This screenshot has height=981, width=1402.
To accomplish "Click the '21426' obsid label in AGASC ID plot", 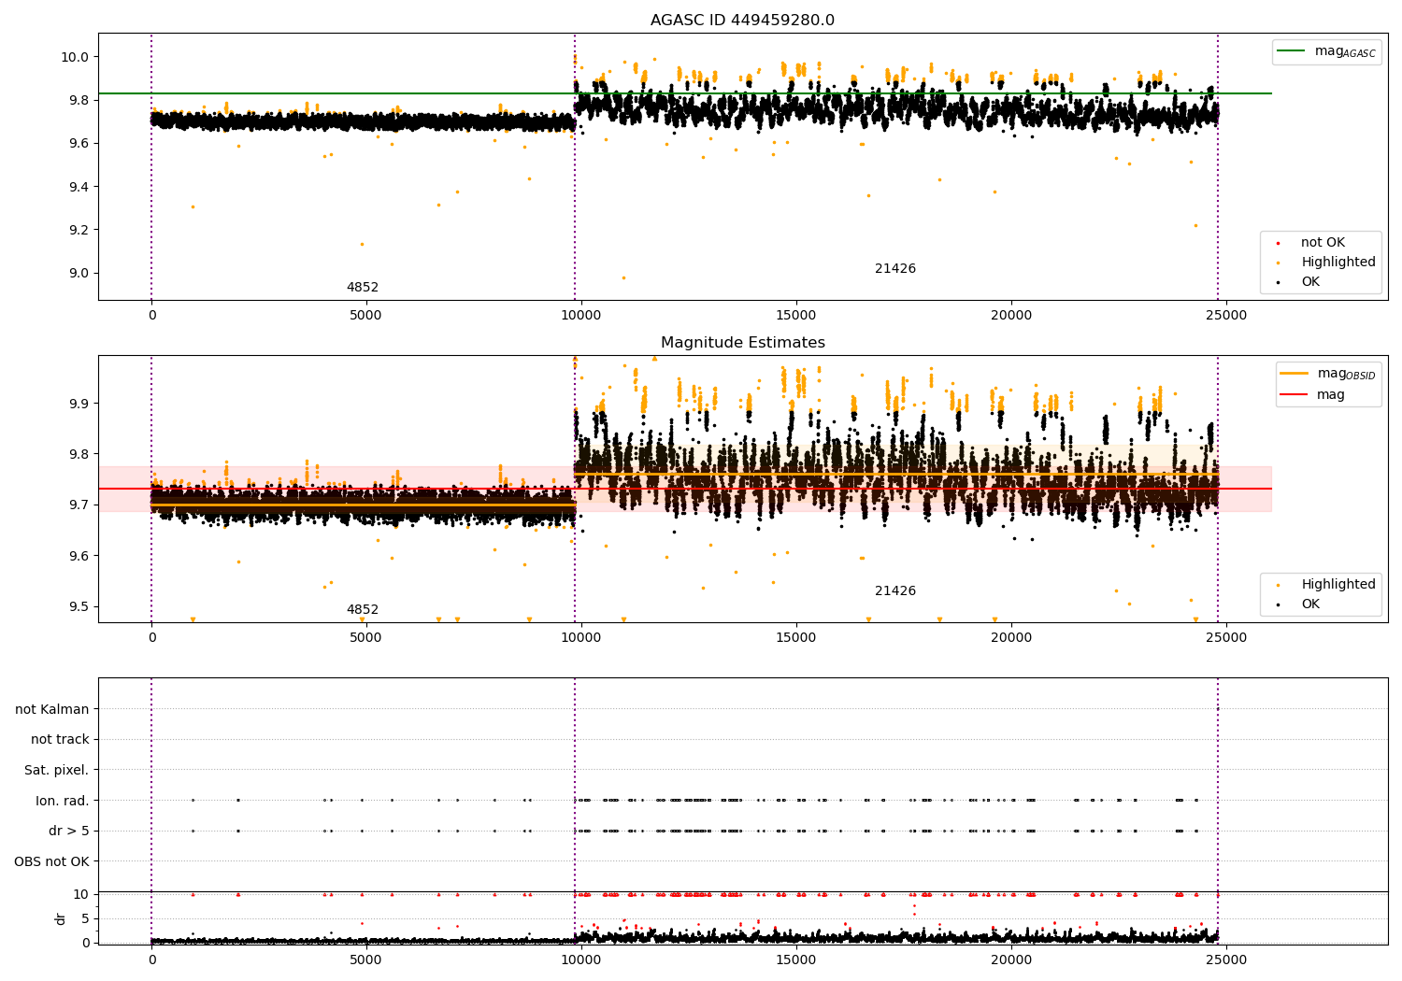I will (895, 269).
